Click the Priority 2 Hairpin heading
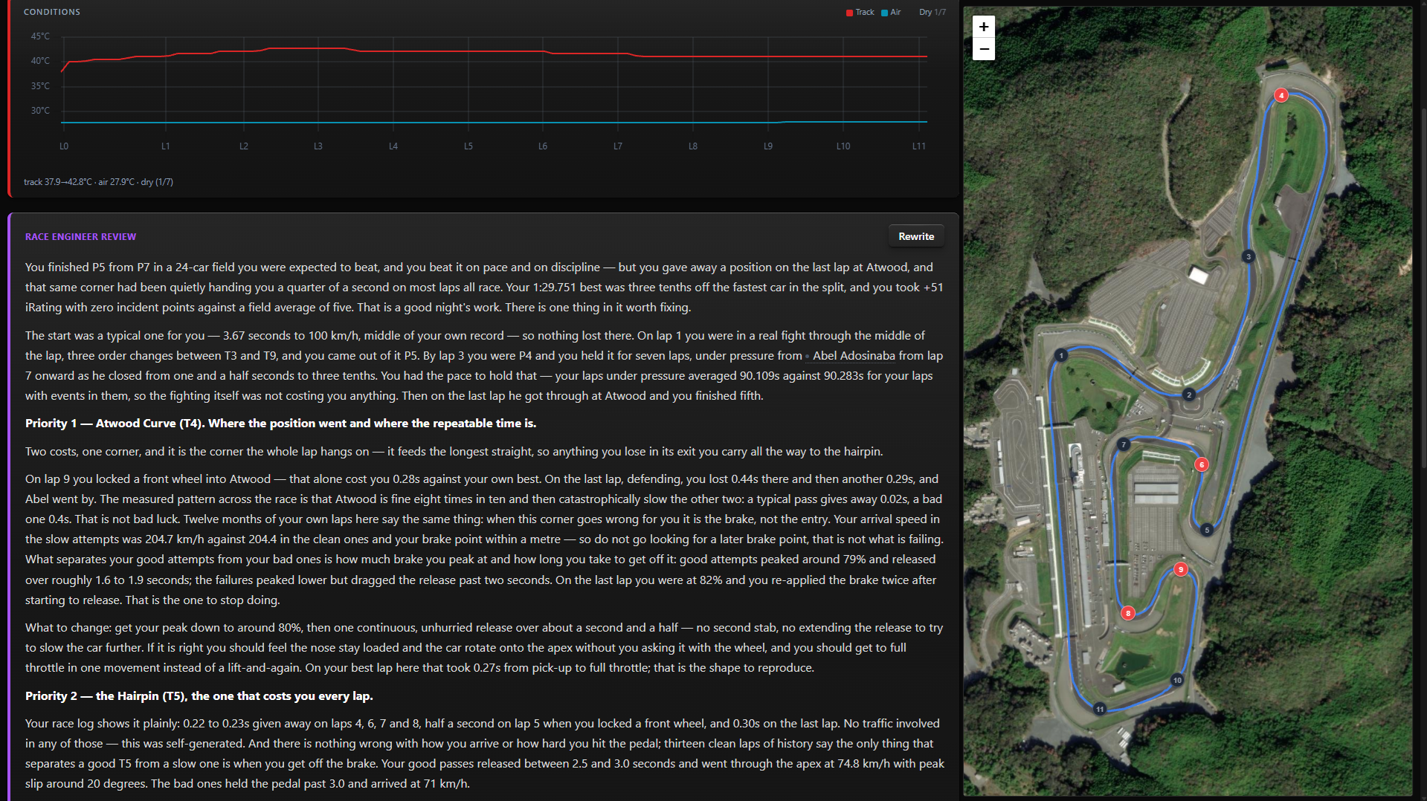1427x801 pixels. [199, 696]
